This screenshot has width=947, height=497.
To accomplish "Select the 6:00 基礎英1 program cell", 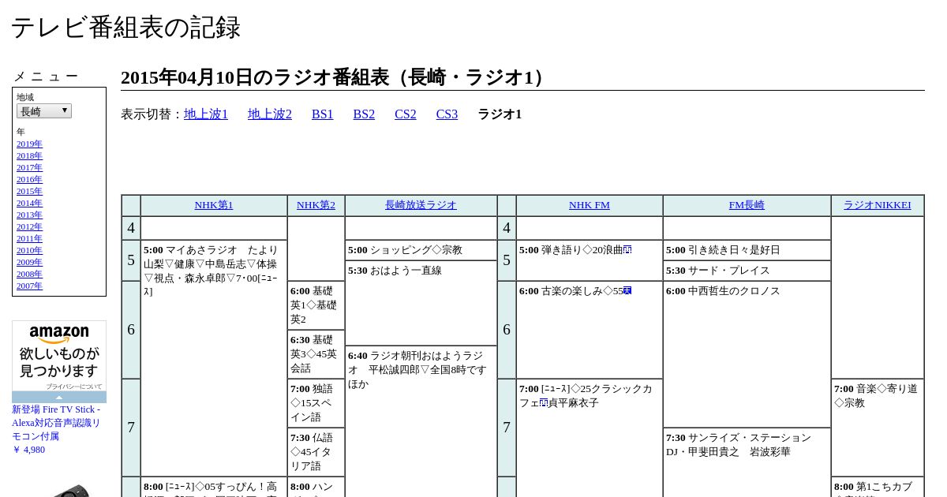I will (316, 305).
